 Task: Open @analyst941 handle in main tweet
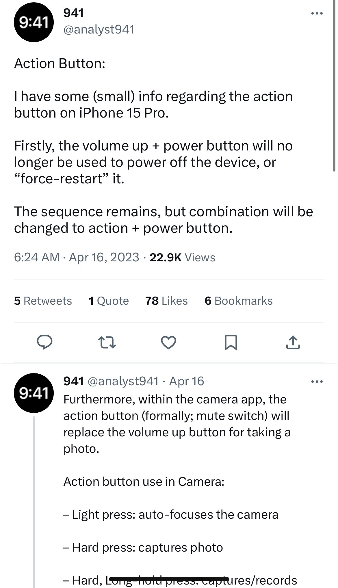[x=99, y=29]
